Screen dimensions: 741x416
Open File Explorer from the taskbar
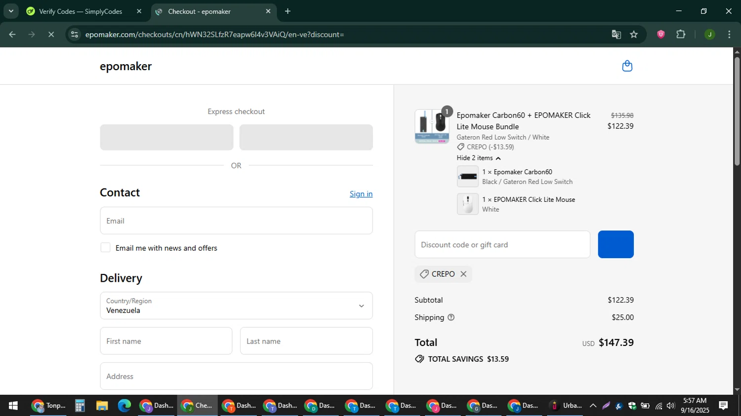[x=102, y=406]
